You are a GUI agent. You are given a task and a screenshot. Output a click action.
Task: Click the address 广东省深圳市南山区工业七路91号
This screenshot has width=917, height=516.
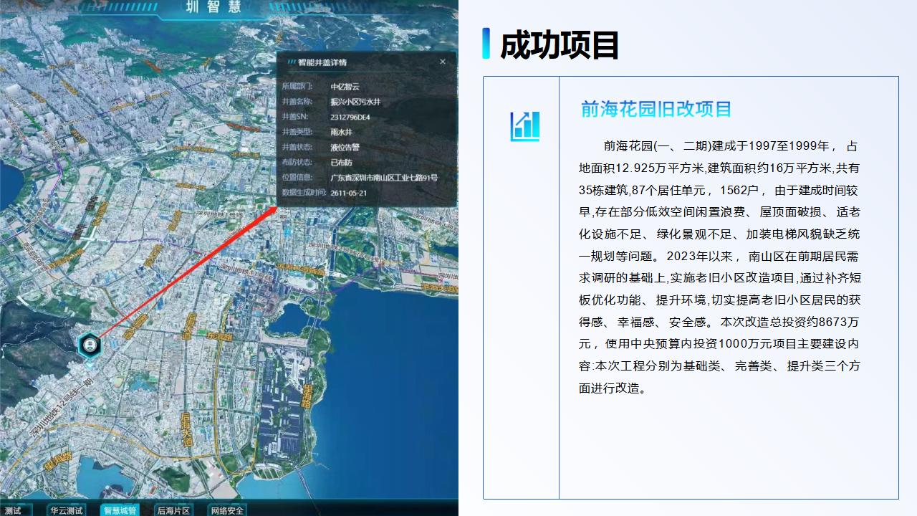pyautogui.click(x=383, y=178)
